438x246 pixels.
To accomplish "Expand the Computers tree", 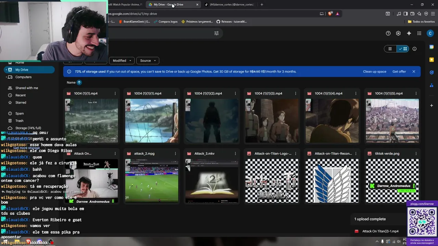I will 7,77.
